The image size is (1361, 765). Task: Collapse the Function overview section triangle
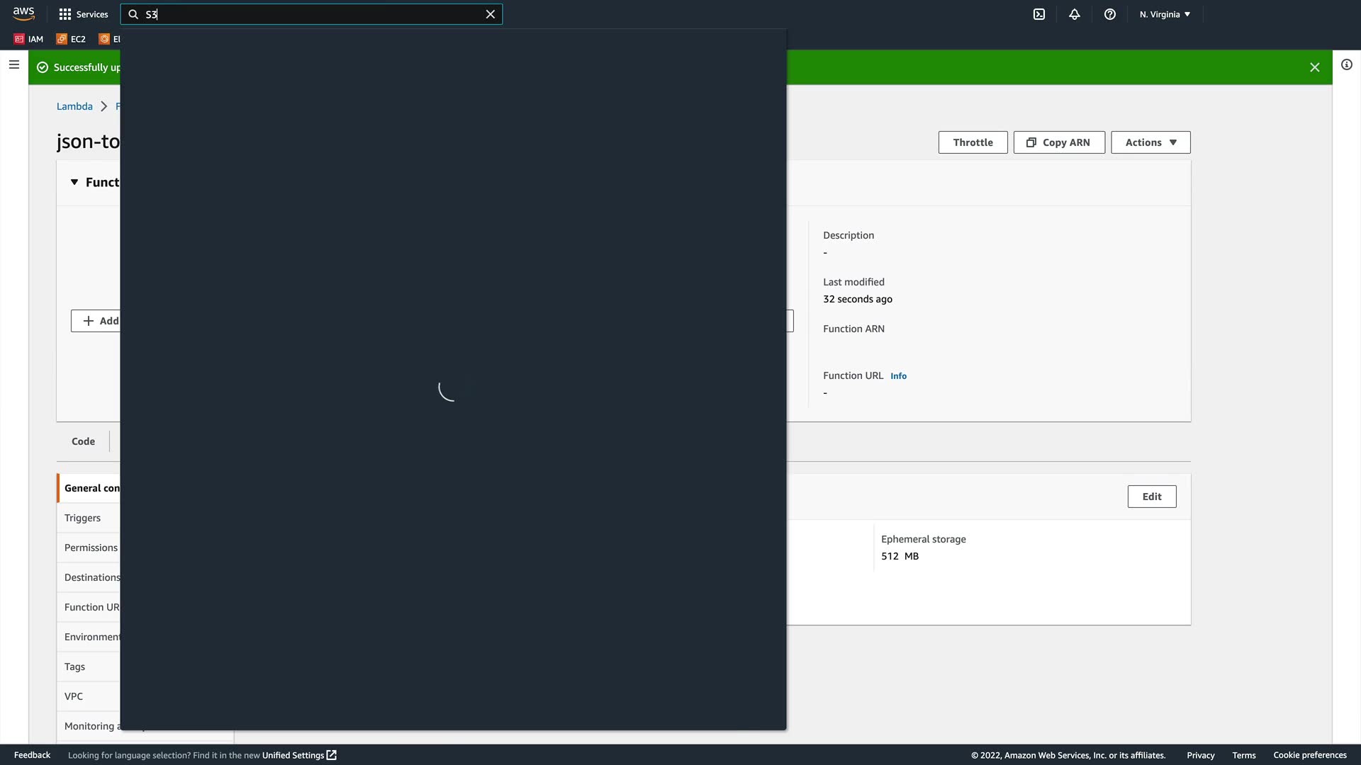(x=74, y=182)
